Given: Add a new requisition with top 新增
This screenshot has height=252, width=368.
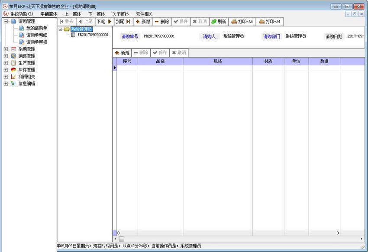Looking at the screenshot, I should point(143,22).
